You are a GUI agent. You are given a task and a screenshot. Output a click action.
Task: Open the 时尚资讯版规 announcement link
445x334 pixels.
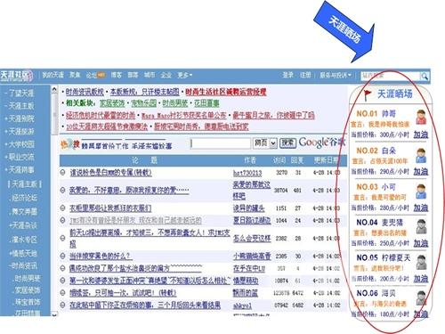[x=85, y=92]
